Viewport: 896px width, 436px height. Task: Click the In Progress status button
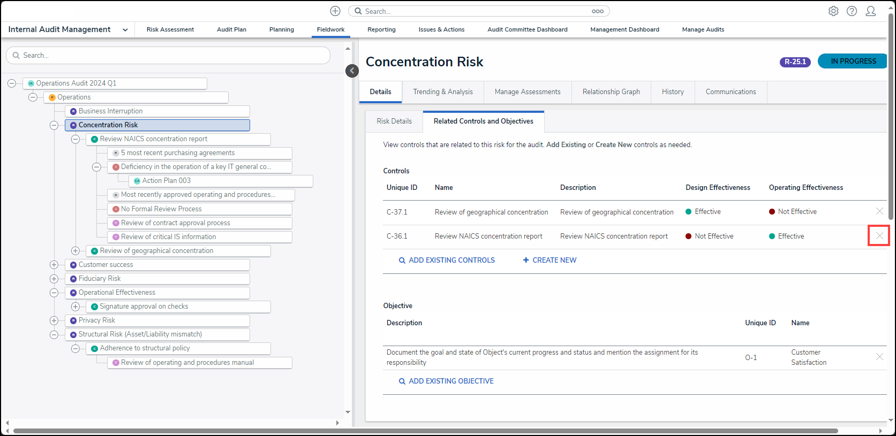[853, 62]
